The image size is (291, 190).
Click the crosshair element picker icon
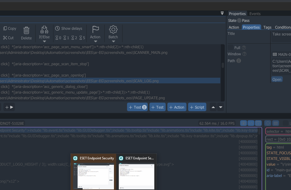[x=268, y=123]
